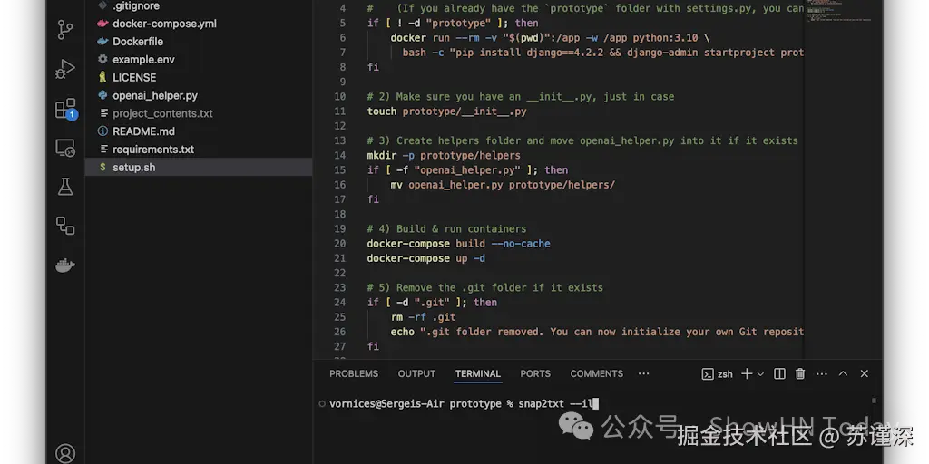Click the docker-compose.yml file icon
Screen dimensions: 929x464
(x=103, y=24)
